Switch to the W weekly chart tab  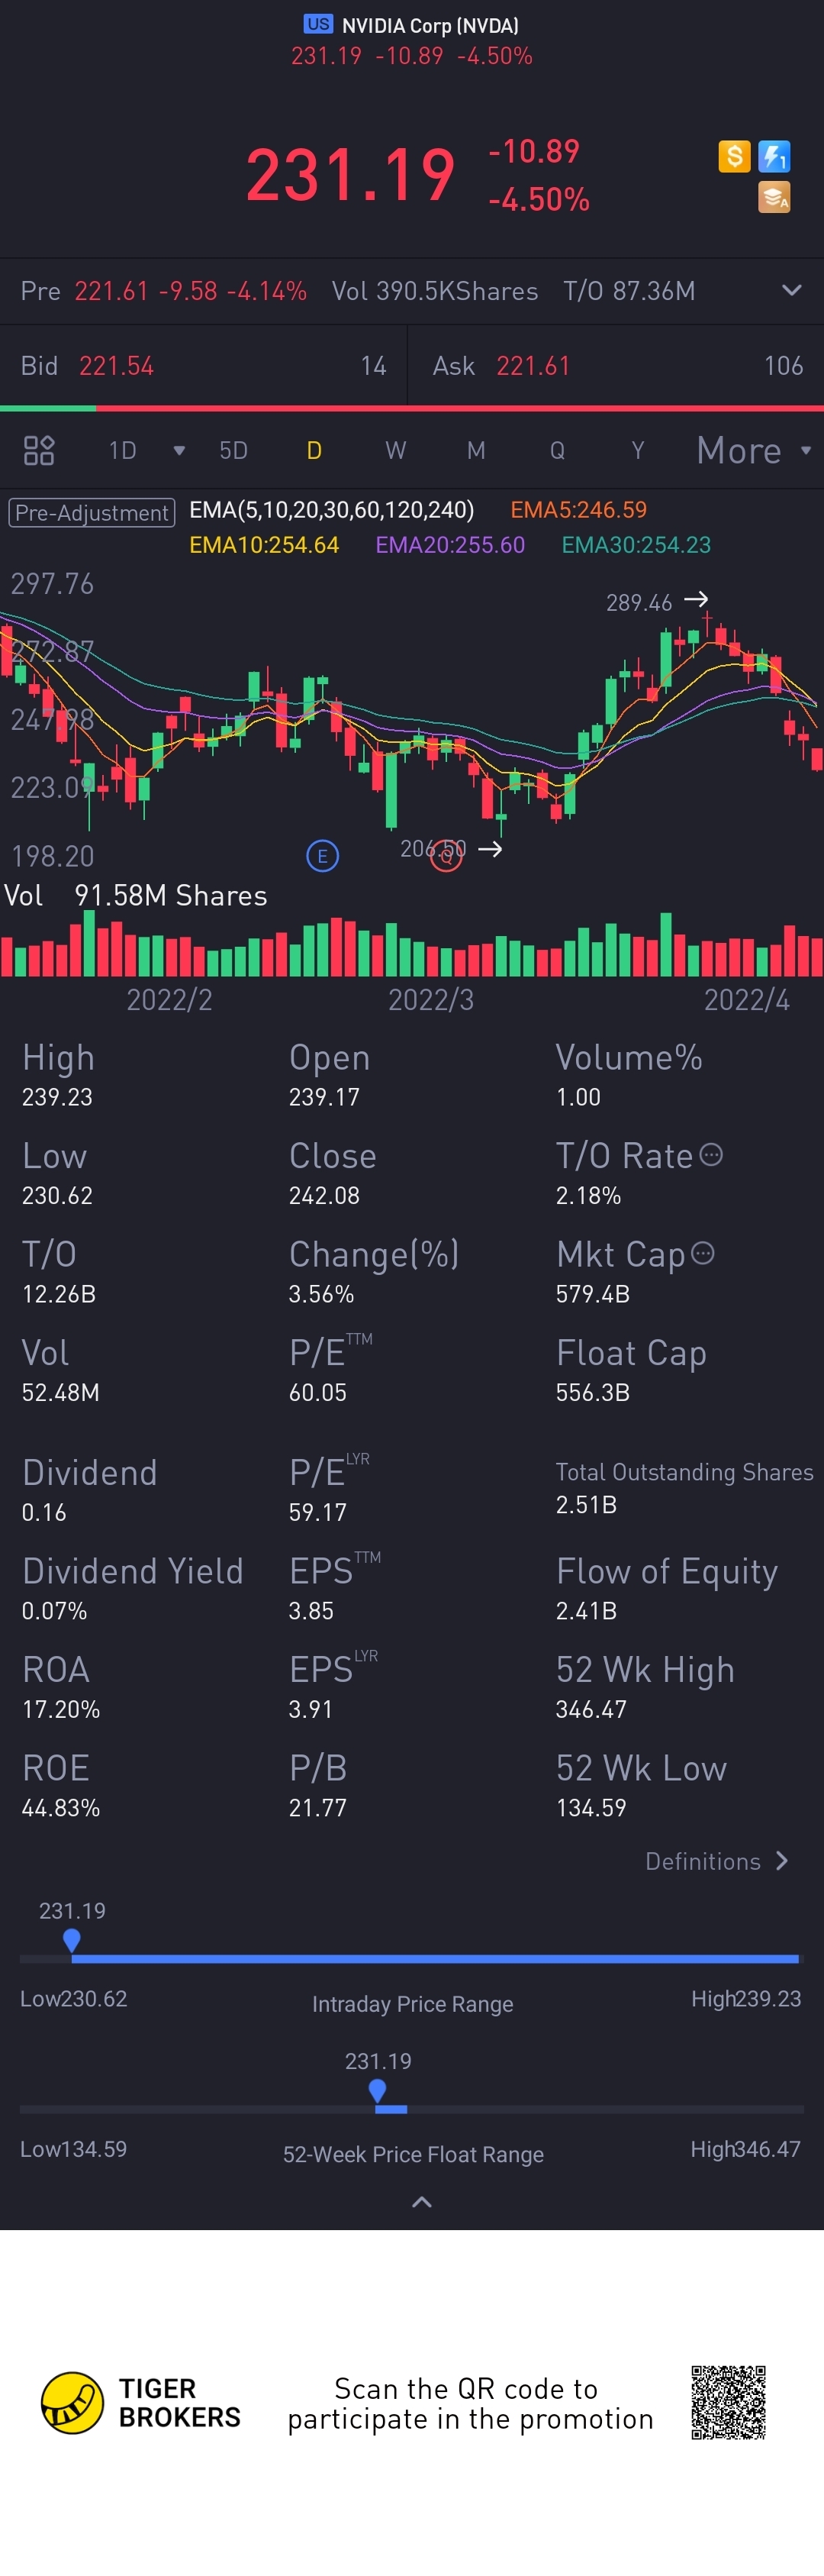[x=395, y=450]
